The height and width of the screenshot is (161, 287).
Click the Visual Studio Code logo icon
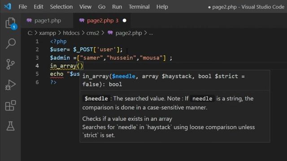pyautogui.click(x=8, y=7)
